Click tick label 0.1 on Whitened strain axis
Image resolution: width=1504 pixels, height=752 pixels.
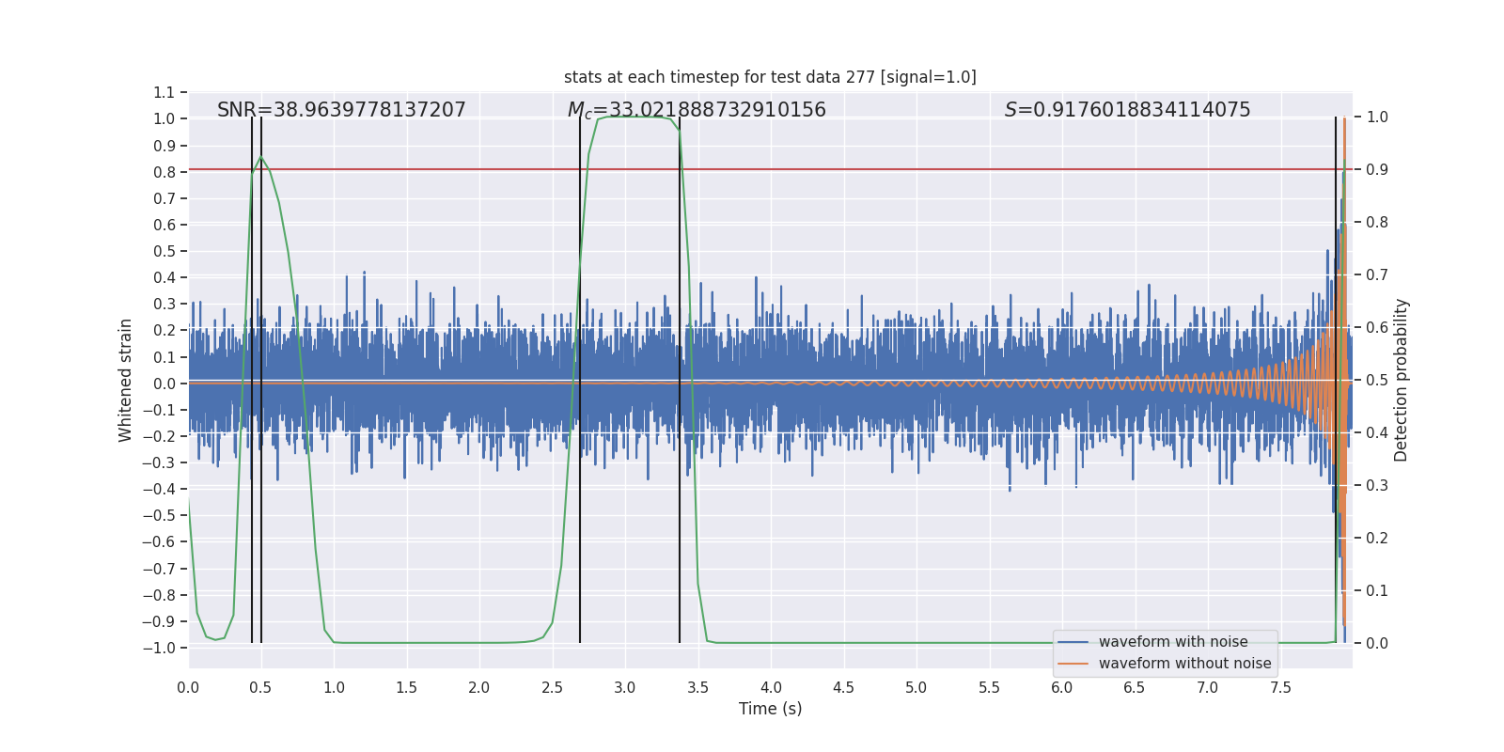click(164, 357)
